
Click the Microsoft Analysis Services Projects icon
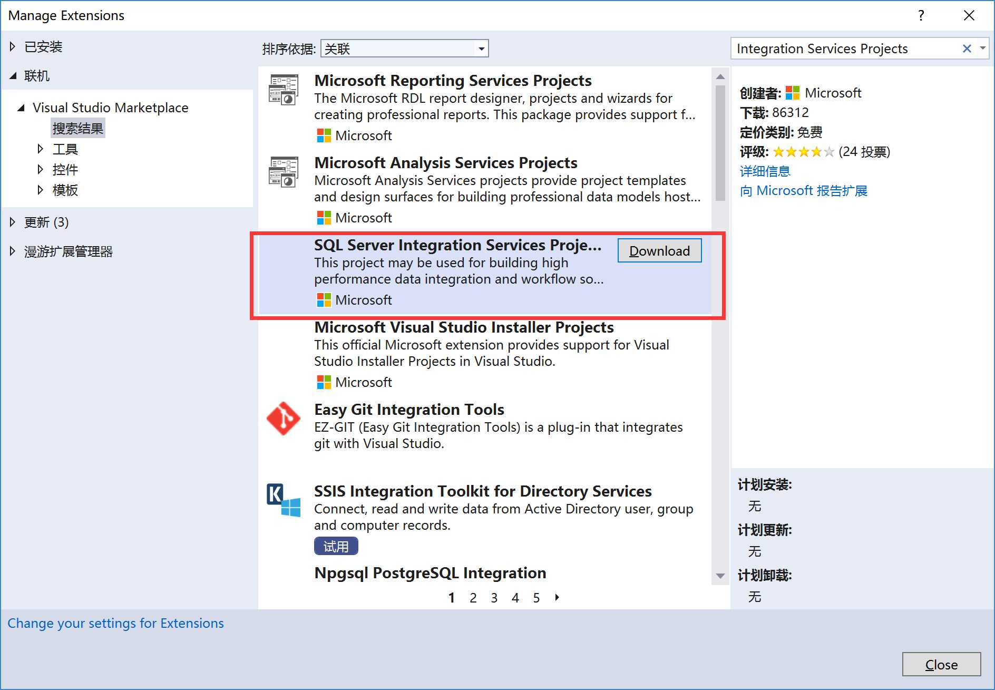[284, 172]
